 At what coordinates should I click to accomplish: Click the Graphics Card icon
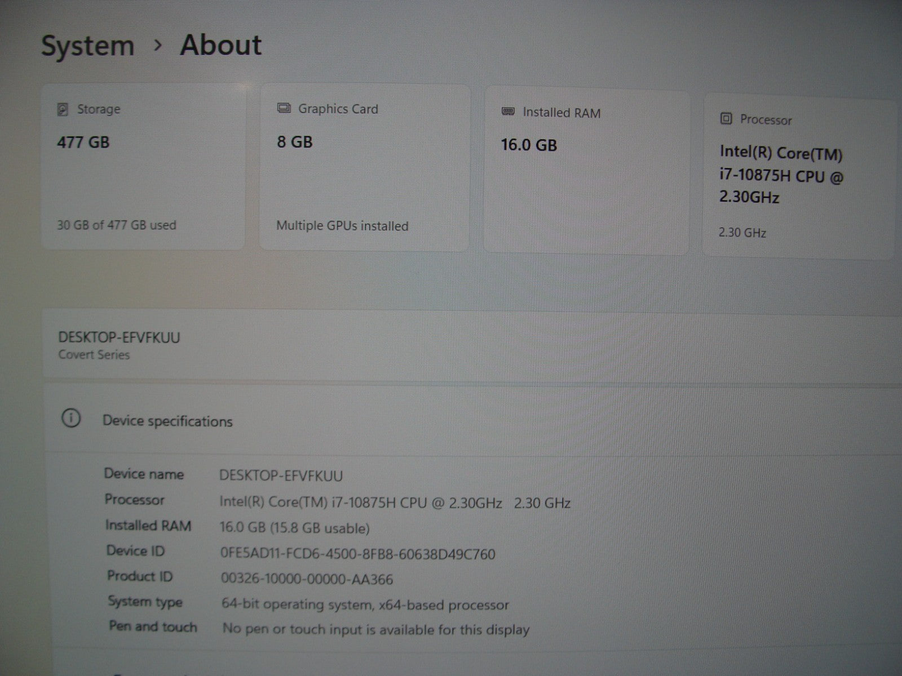[284, 108]
